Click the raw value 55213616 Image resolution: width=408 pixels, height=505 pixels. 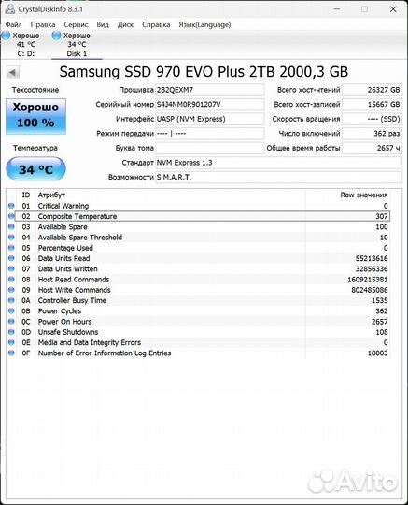(372, 258)
